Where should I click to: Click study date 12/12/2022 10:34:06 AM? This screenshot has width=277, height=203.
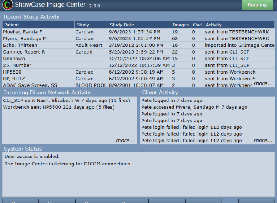click(x=139, y=59)
